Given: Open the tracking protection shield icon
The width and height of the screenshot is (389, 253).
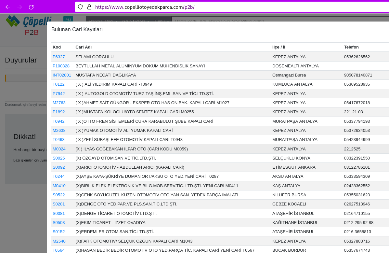Looking at the screenshot, I should tap(80, 7).
